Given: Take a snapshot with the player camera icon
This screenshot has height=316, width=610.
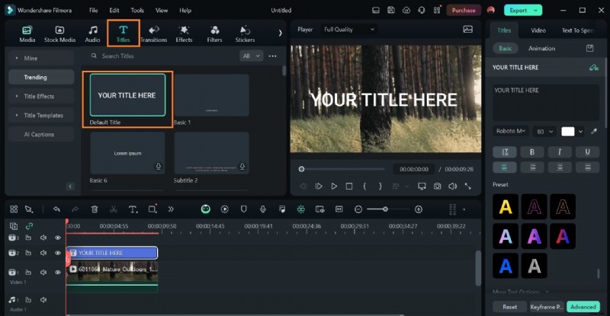Looking at the screenshot, I should pos(437,186).
